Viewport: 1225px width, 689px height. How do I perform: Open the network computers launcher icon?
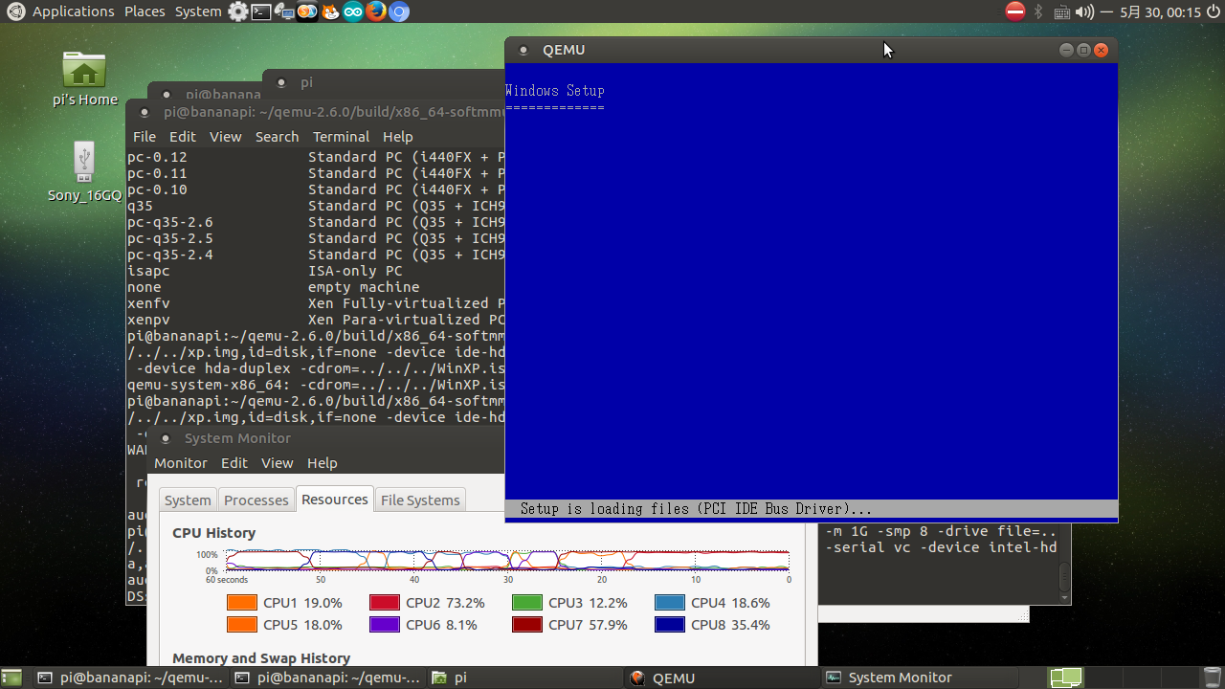[x=284, y=11]
